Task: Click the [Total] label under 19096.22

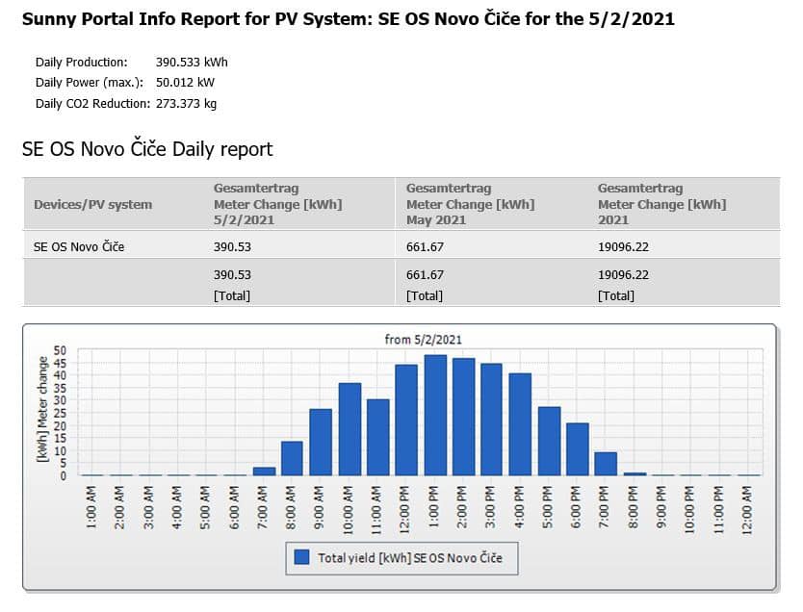Action: pyautogui.click(x=615, y=295)
